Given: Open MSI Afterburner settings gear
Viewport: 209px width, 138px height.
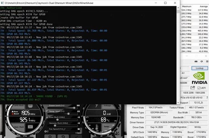Looking at the screenshot, I should (50, 136).
